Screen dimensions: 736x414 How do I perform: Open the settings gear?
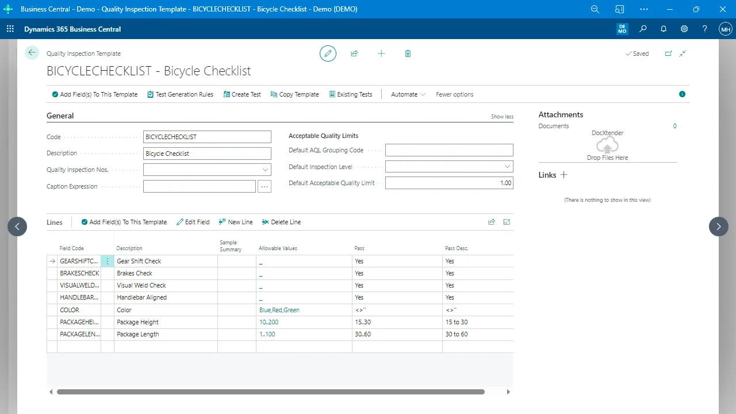[684, 29]
